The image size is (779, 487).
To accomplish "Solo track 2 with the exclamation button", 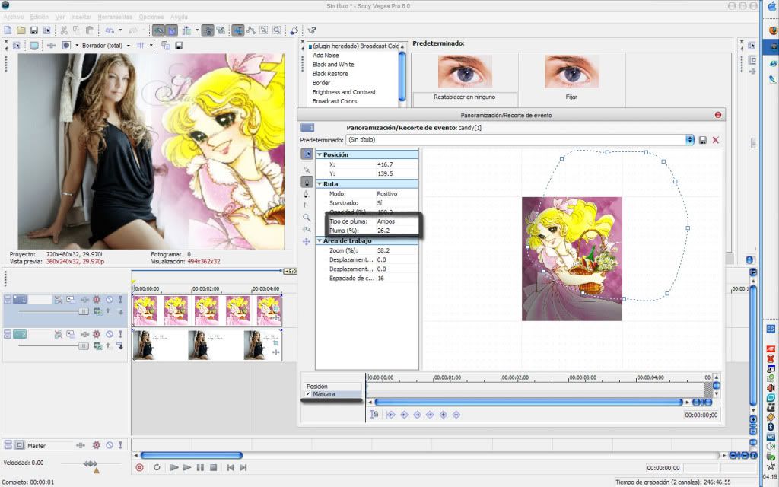I will [120, 334].
